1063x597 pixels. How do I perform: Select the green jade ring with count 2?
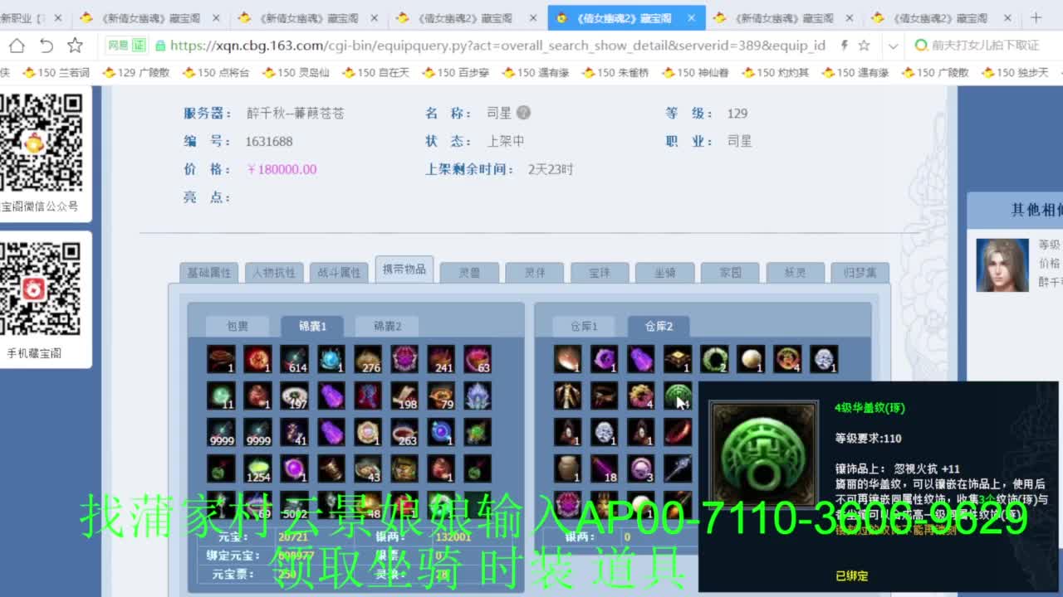tap(714, 359)
